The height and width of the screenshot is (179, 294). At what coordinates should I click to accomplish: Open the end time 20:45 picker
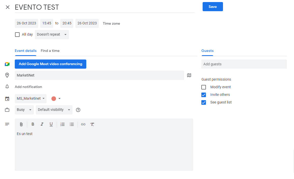click(x=67, y=23)
